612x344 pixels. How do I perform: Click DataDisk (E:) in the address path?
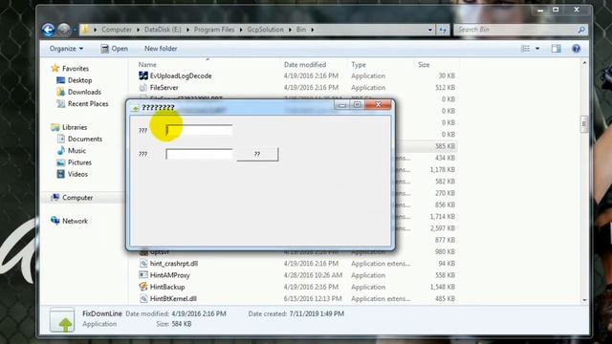pos(163,30)
